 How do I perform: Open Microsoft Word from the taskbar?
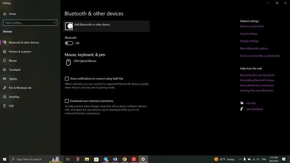coord(115,159)
